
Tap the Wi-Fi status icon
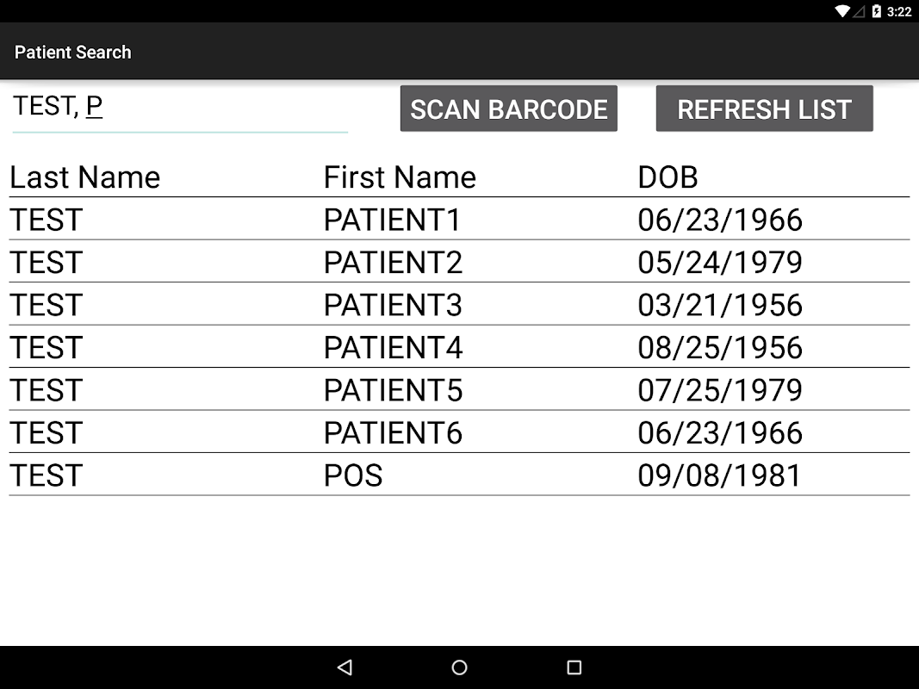(x=841, y=11)
